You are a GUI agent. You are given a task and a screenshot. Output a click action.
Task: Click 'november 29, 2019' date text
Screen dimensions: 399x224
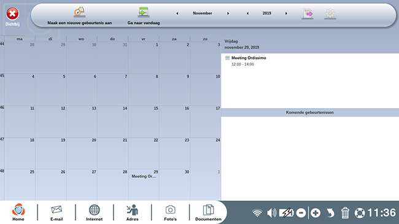coord(242,47)
